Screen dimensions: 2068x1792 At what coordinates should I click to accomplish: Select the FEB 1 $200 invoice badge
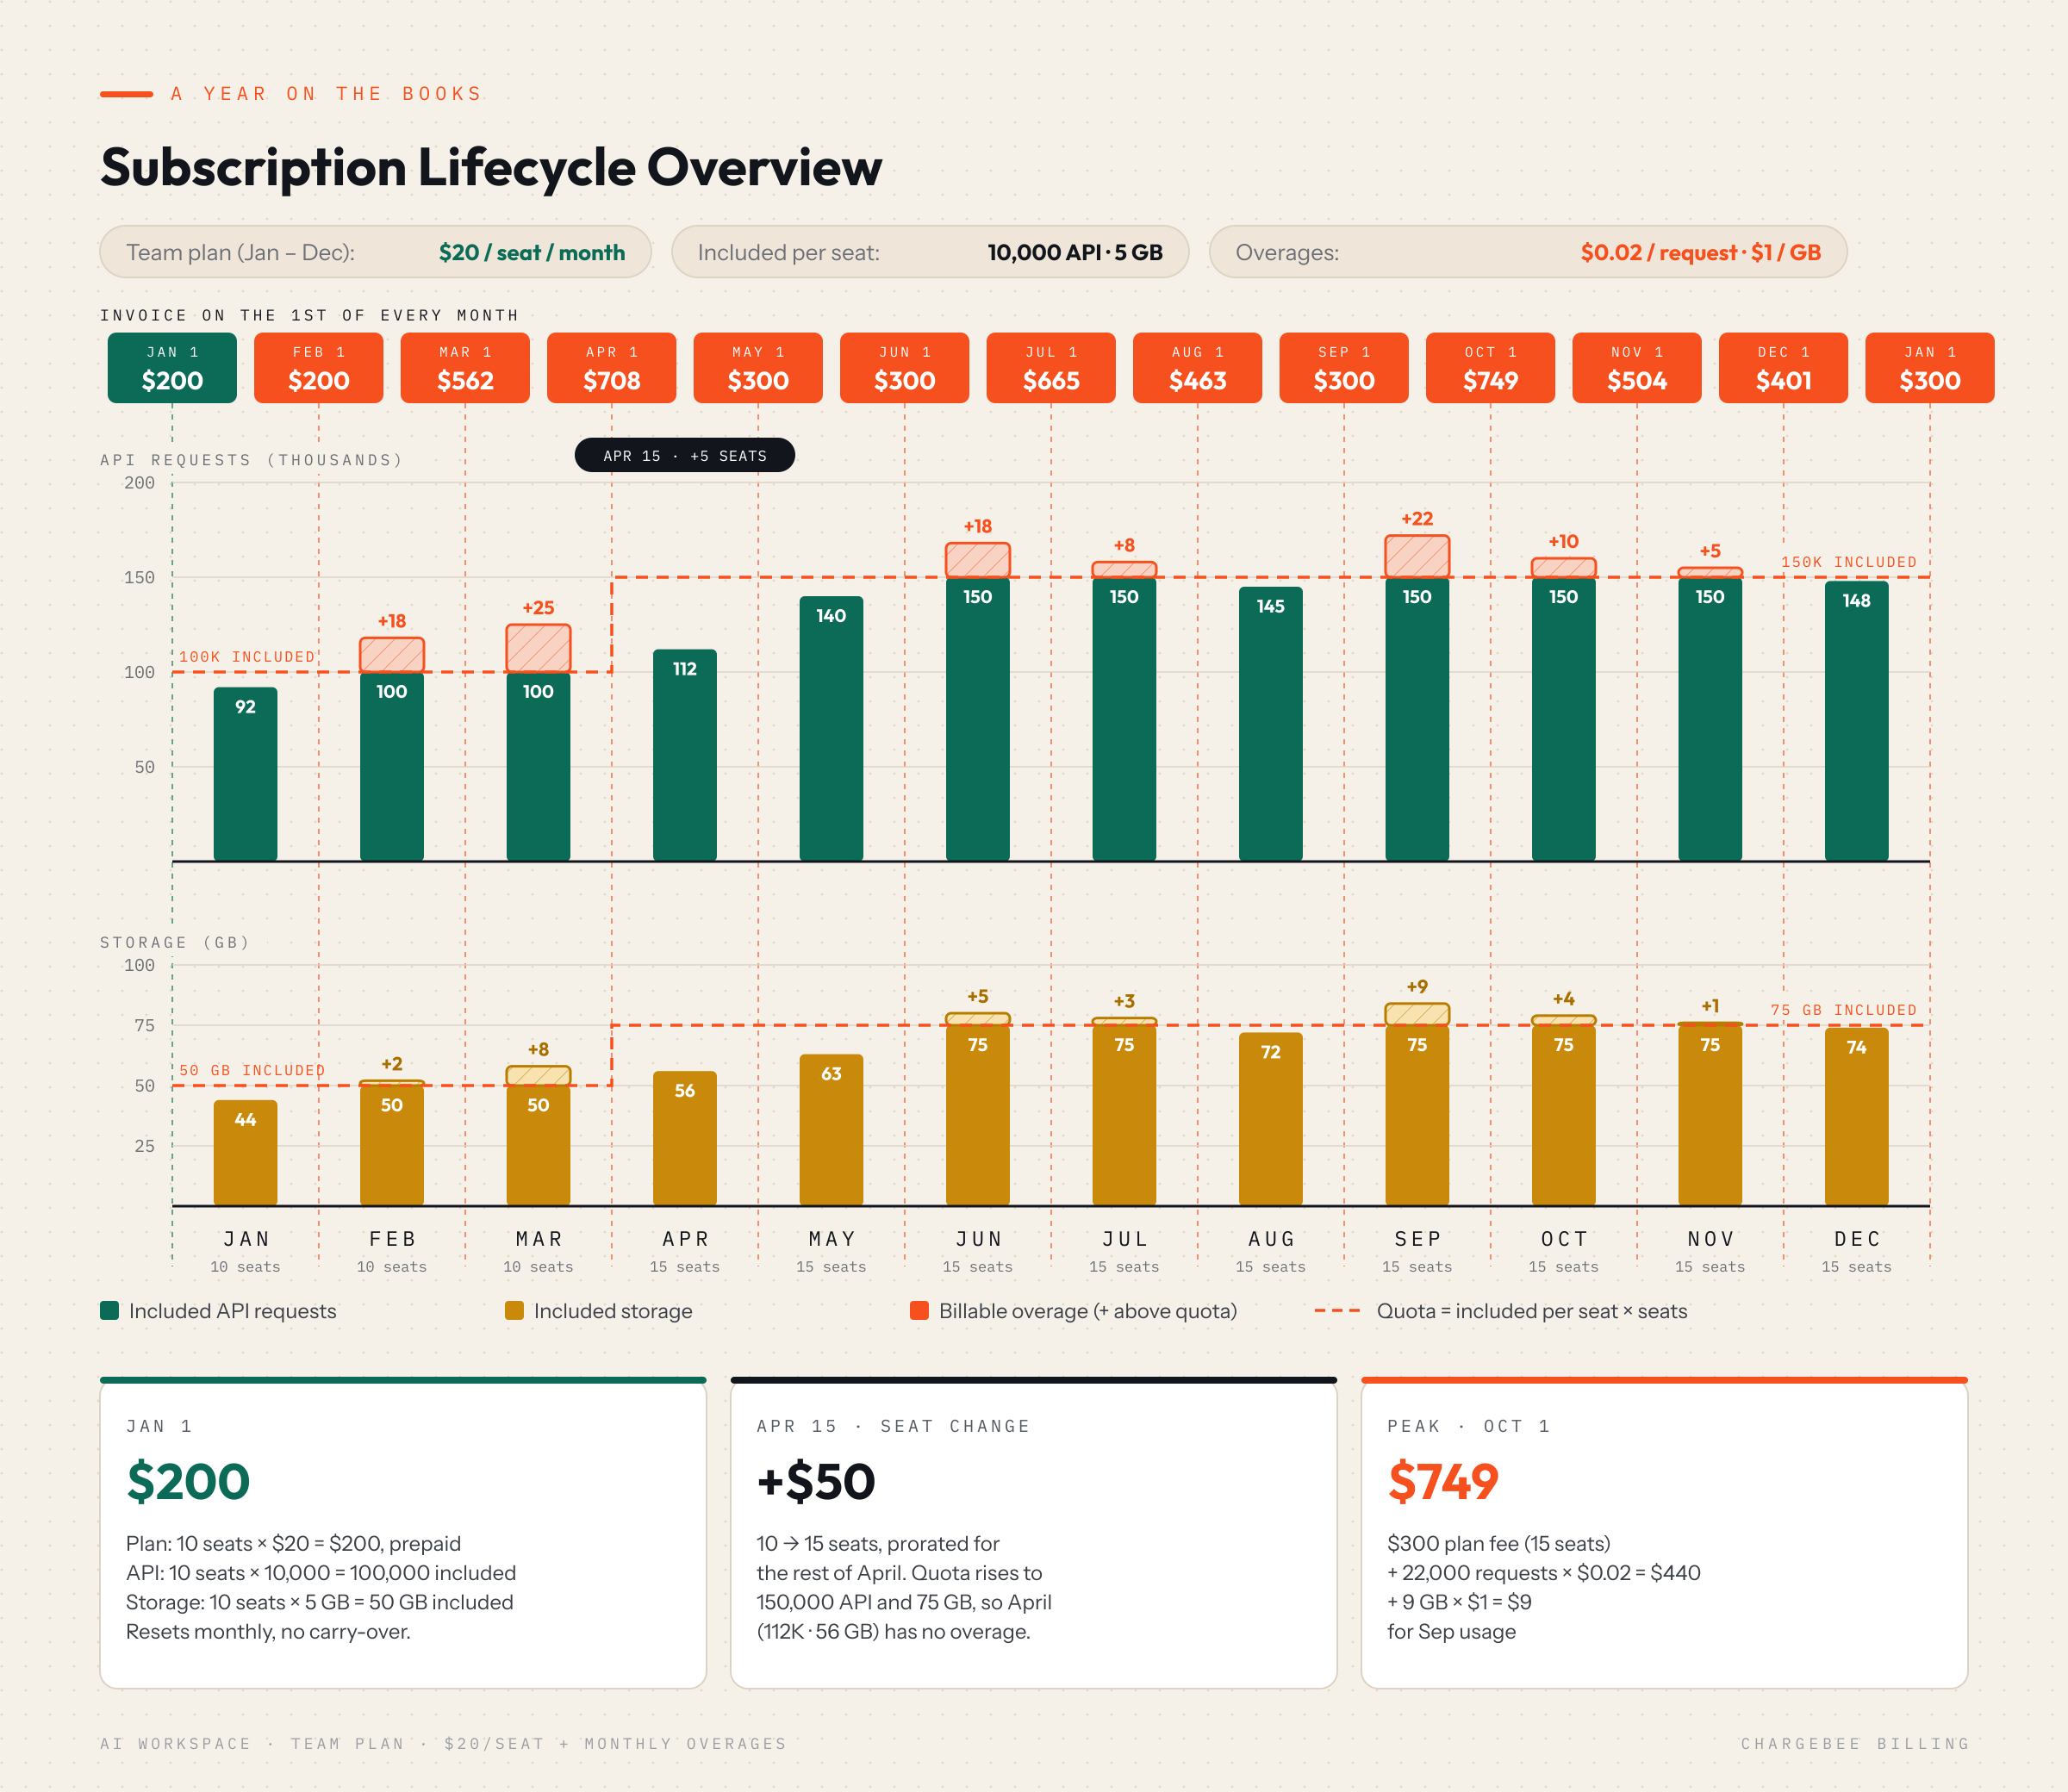(x=319, y=368)
